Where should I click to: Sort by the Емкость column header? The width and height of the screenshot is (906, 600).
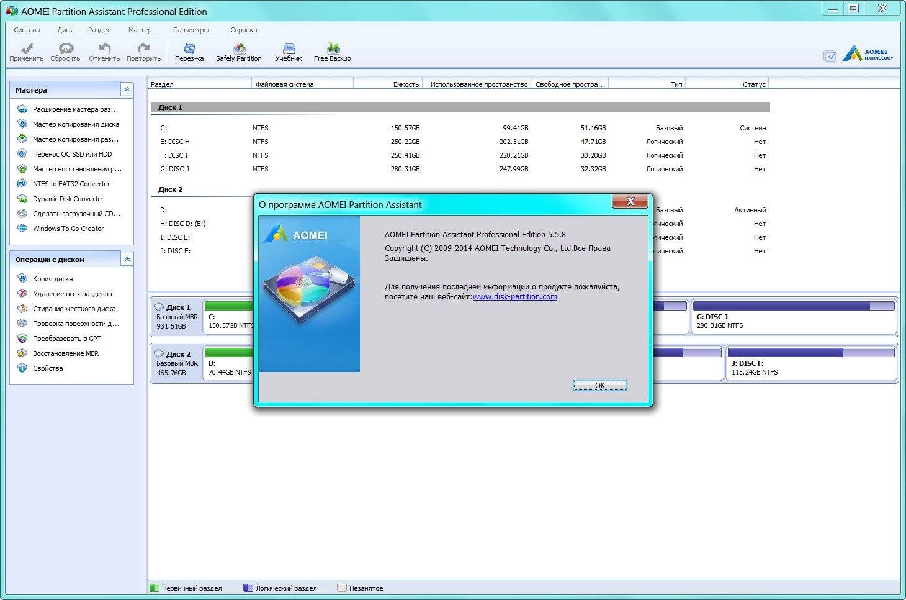pyautogui.click(x=388, y=84)
